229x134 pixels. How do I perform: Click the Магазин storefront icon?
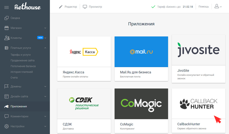[6, 28]
